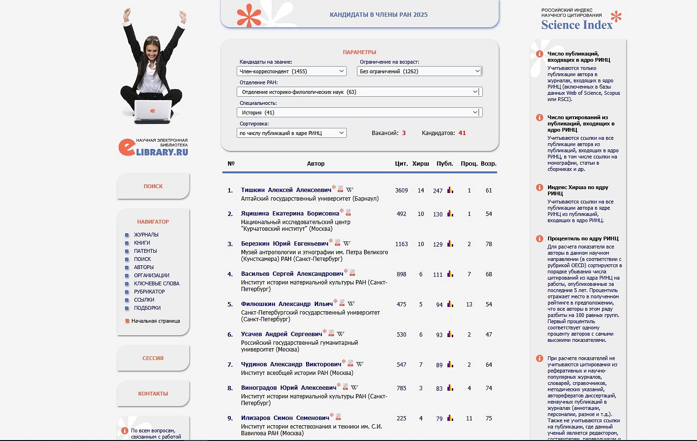Image resolution: width=697 pixels, height=441 pixels.
Task: Click Wikipedia icon for Березкин Юрий Евгеньевич
Action: (347, 243)
